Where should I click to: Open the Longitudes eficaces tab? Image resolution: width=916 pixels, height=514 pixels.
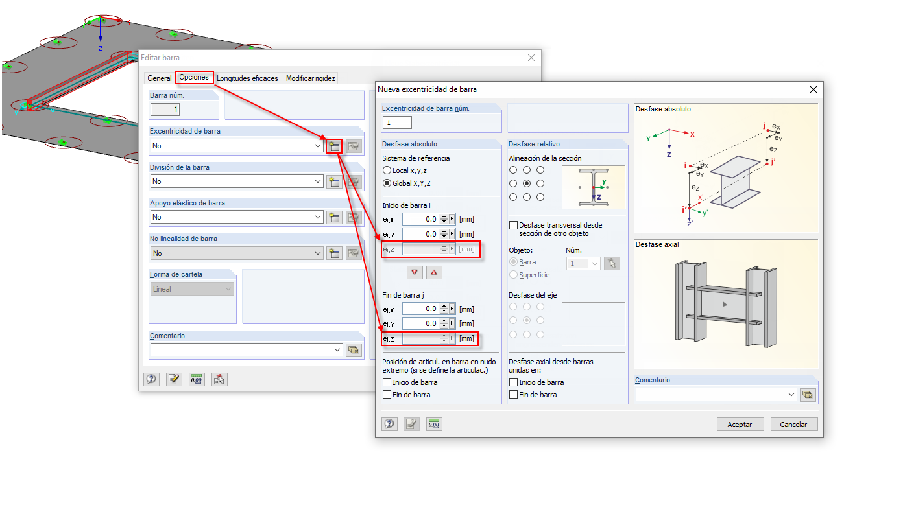[247, 78]
